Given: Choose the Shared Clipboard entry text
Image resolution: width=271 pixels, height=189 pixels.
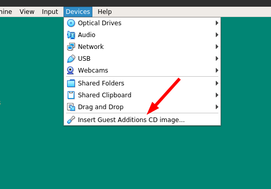Looking at the screenshot, I should (105, 95).
